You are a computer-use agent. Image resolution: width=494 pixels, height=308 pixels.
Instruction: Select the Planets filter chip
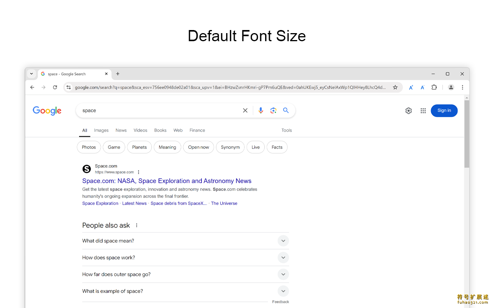[x=139, y=147]
